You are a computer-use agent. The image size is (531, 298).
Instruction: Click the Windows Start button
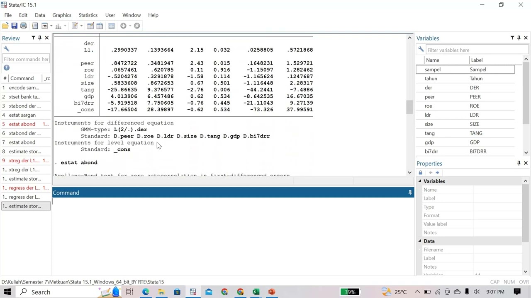click(x=7, y=292)
